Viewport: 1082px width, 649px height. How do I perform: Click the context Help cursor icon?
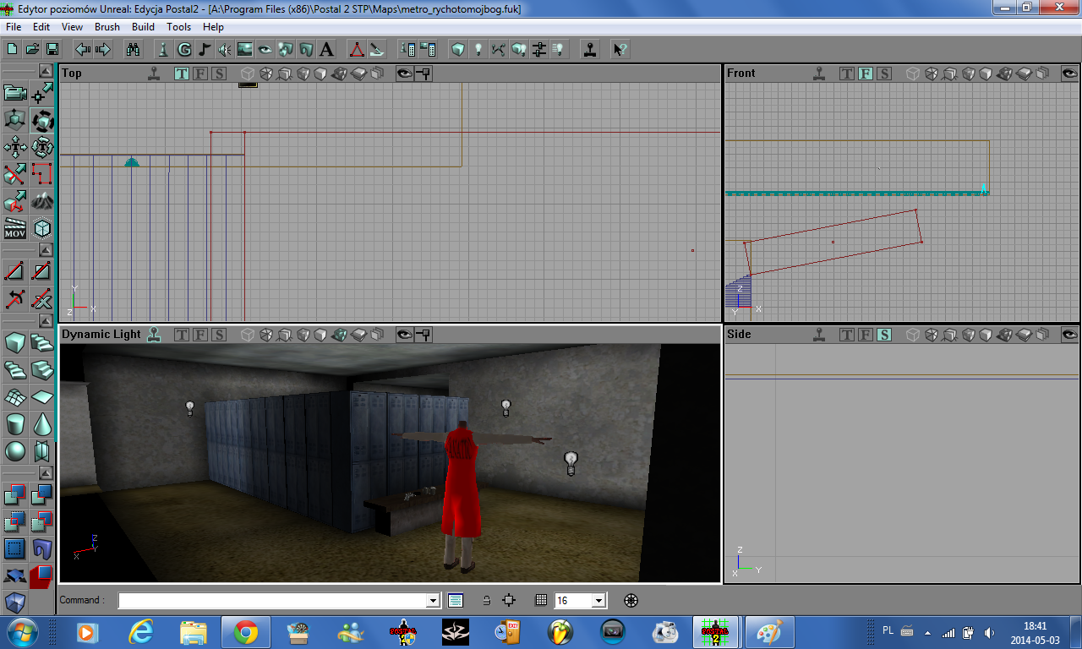click(619, 49)
